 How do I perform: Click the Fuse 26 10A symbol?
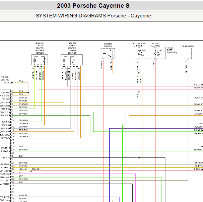(x=139, y=53)
